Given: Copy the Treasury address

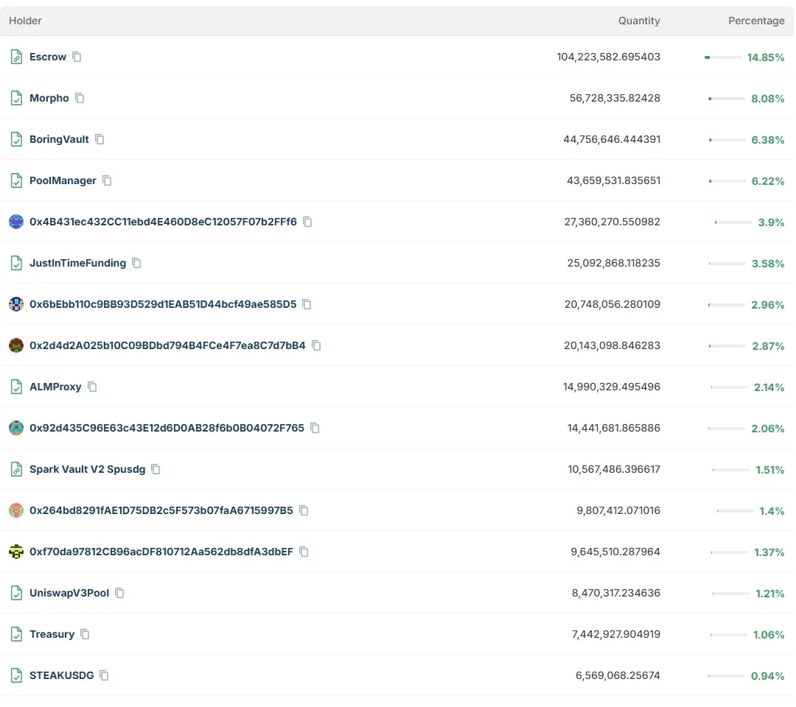Looking at the screenshot, I should tap(85, 635).
